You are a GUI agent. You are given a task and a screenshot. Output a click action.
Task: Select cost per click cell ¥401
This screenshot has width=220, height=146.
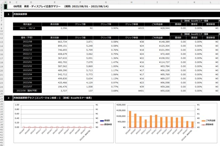pos(131,91)
